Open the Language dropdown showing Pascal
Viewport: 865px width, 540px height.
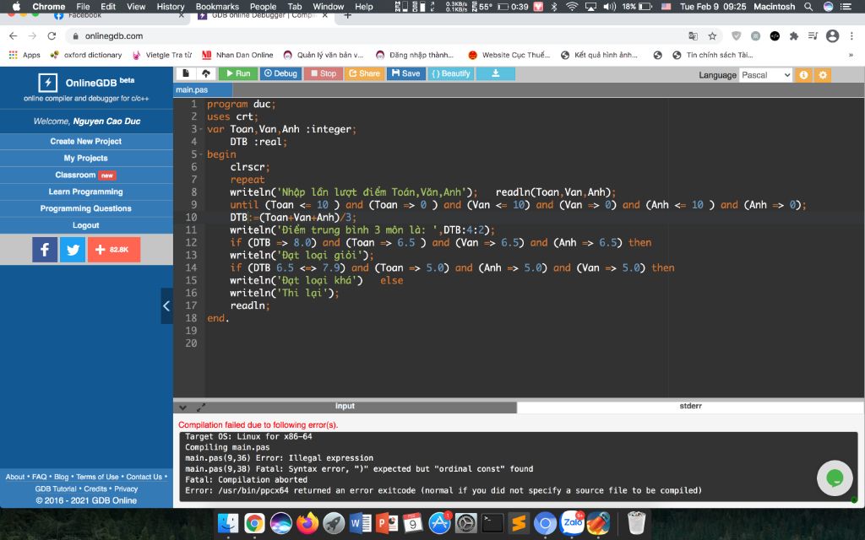[x=765, y=75]
